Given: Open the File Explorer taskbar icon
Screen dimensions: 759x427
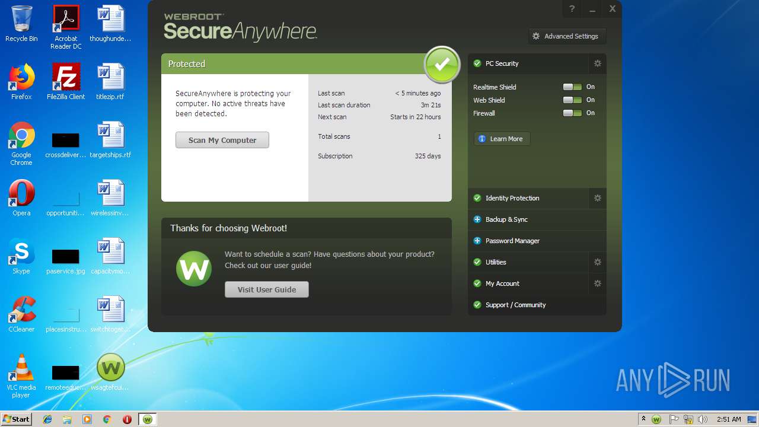Looking at the screenshot, I should click(x=67, y=419).
